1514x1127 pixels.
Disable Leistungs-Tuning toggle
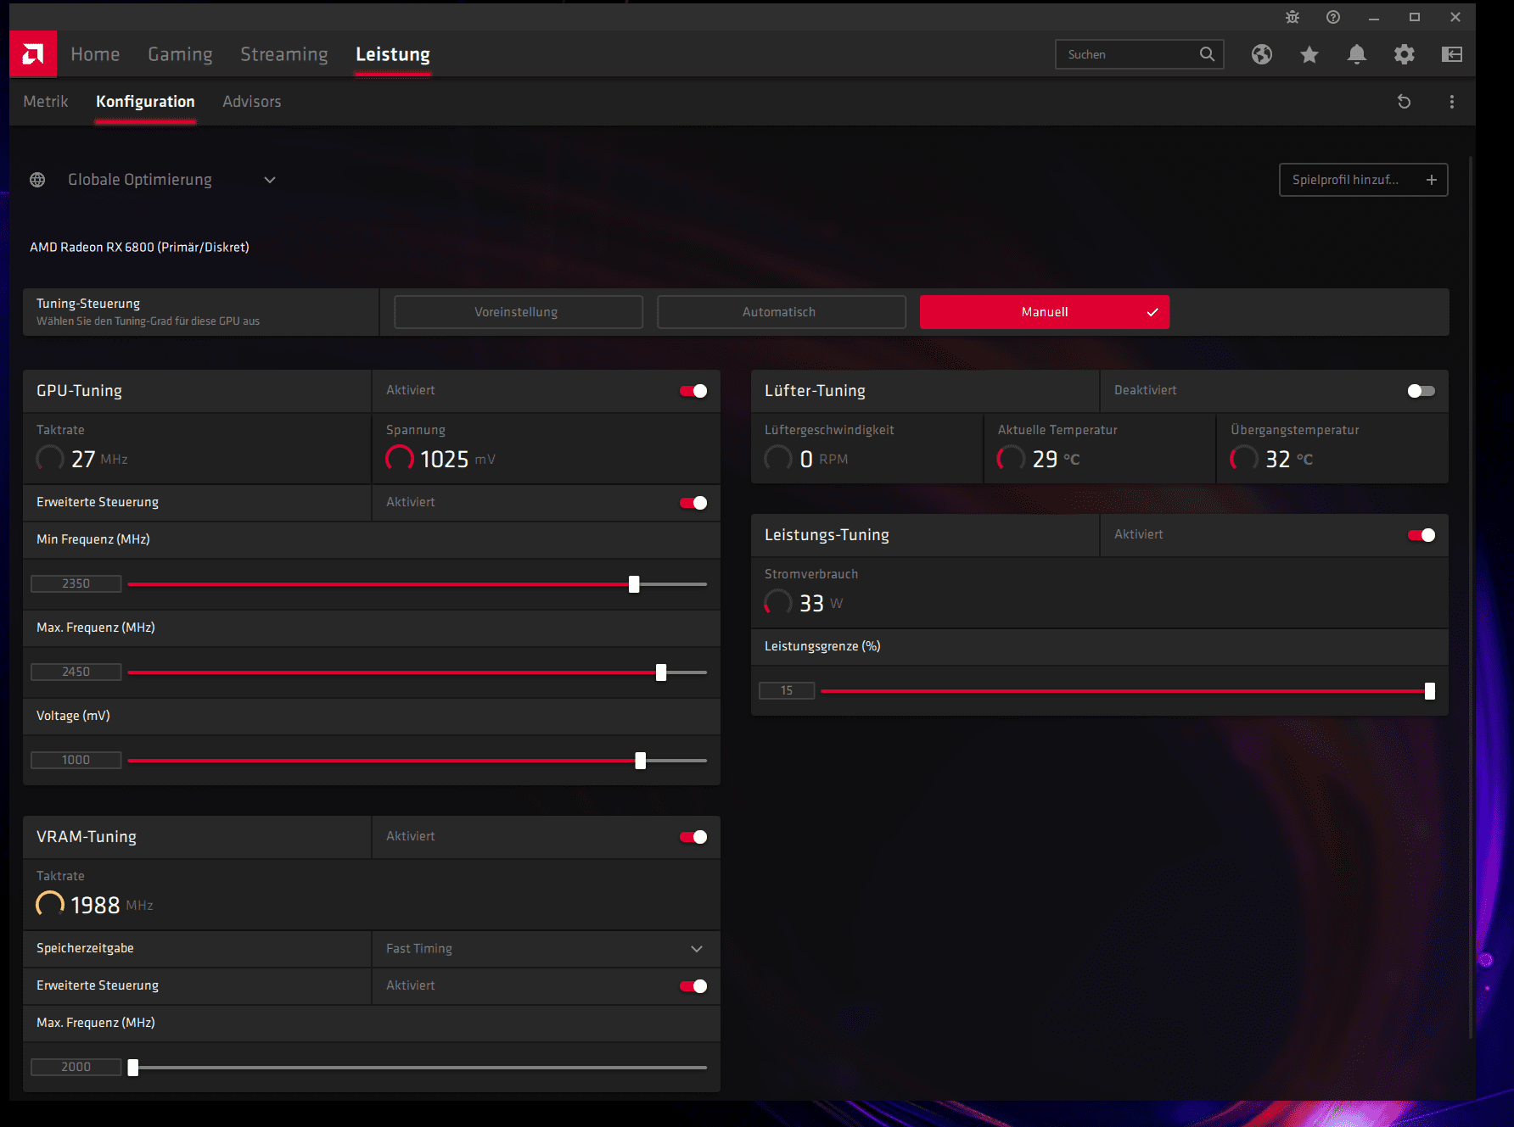tap(1421, 535)
